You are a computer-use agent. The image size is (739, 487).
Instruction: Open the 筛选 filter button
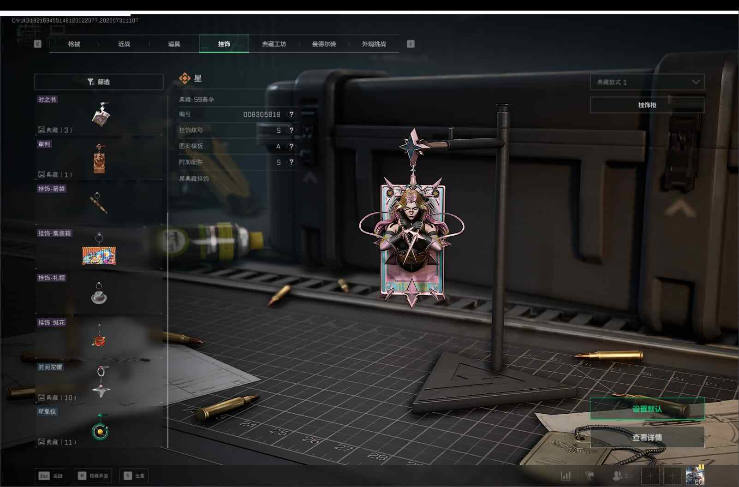point(99,82)
